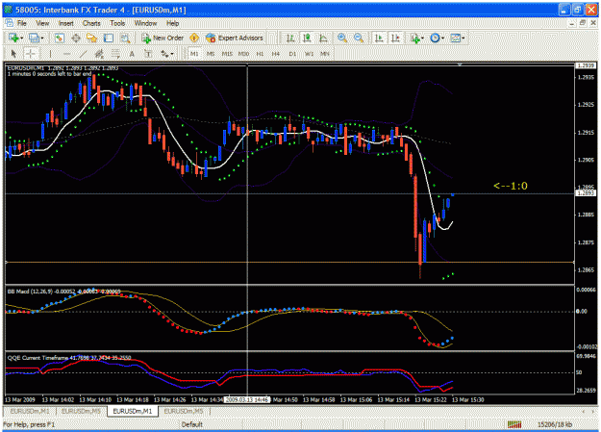Open the Market Watch window icon
This screenshot has width=601, height=432.
pyautogui.click(x=59, y=38)
